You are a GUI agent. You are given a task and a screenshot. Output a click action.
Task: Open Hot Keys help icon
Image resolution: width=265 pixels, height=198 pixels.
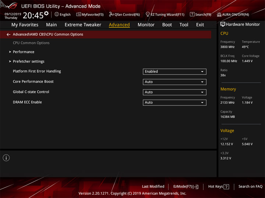[x=226, y=187]
